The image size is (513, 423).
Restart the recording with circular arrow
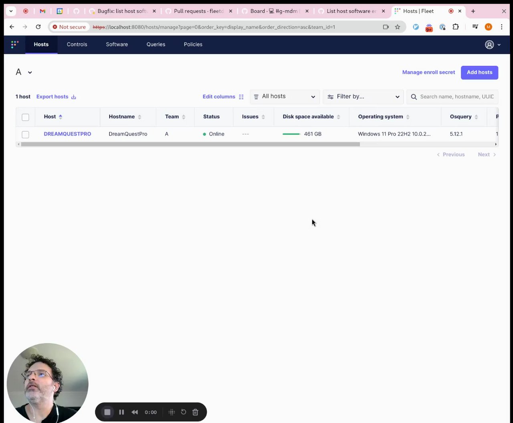coord(184,412)
